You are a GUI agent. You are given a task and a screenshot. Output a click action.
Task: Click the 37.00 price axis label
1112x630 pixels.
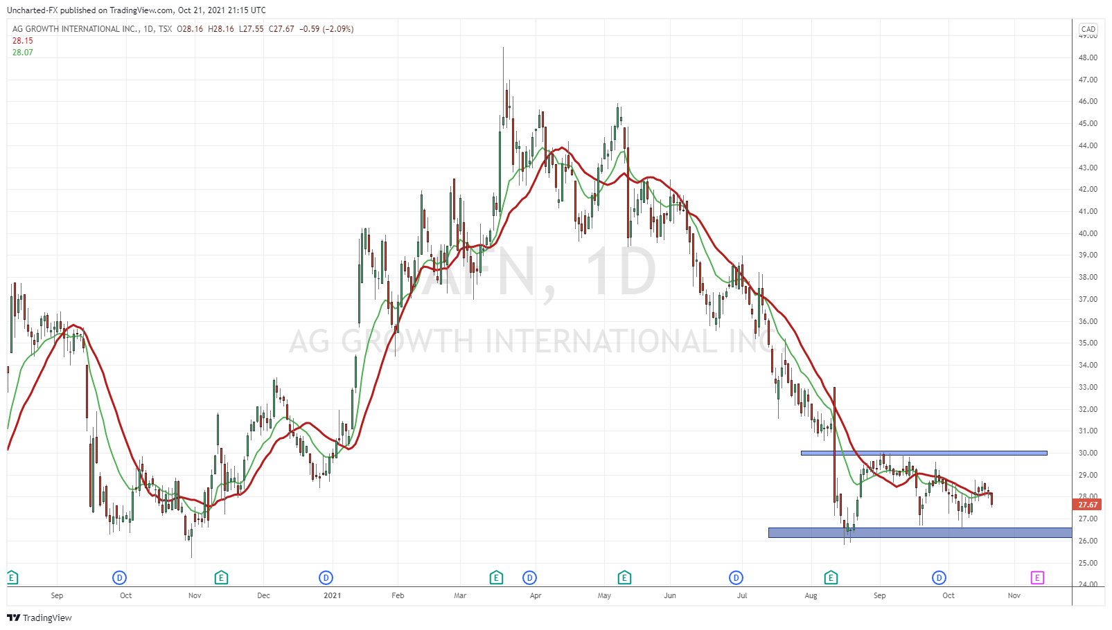point(1088,299)
